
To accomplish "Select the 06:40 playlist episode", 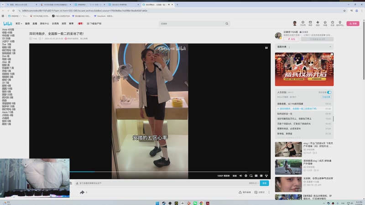I will (x=304, y=123).
